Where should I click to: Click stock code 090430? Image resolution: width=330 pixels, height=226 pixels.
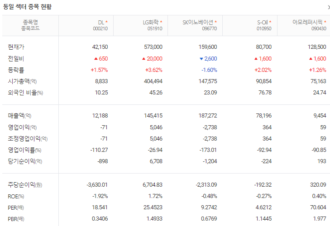(x=319, y=28)
